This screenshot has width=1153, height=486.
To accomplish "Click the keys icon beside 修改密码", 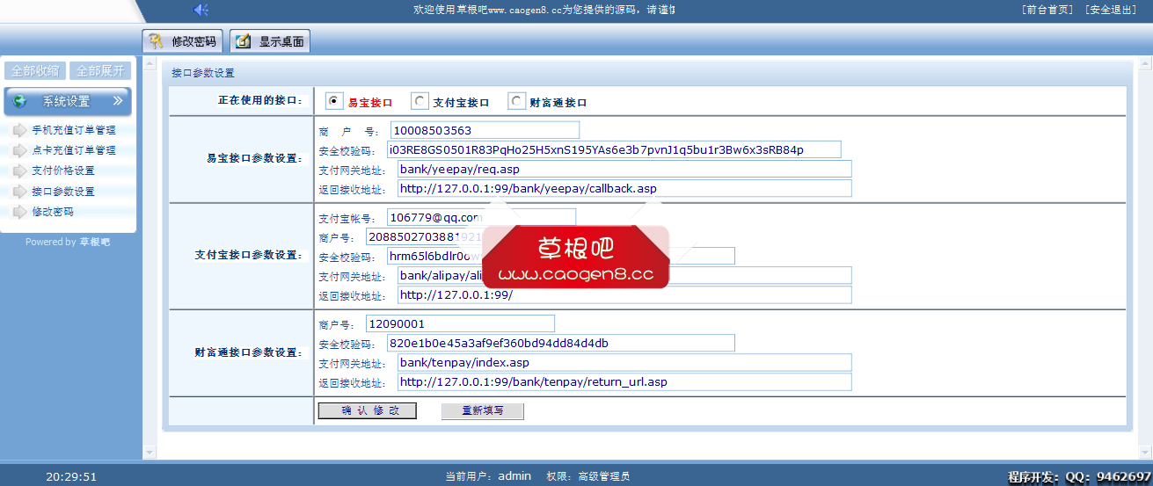I will coord(156,41).
